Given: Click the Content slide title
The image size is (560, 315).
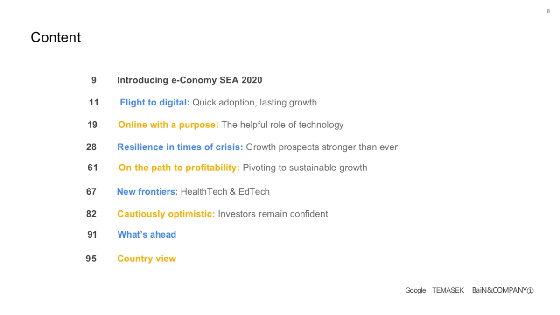Looking at the screenshot, I should coord(56,38).
